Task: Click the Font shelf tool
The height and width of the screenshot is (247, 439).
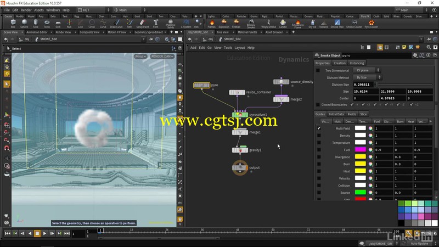Action: click(156, 24)
